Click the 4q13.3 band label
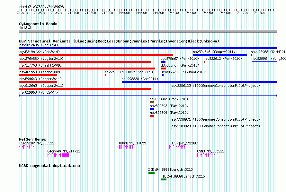Screen dimensions: 286x192 coord(25,28)
